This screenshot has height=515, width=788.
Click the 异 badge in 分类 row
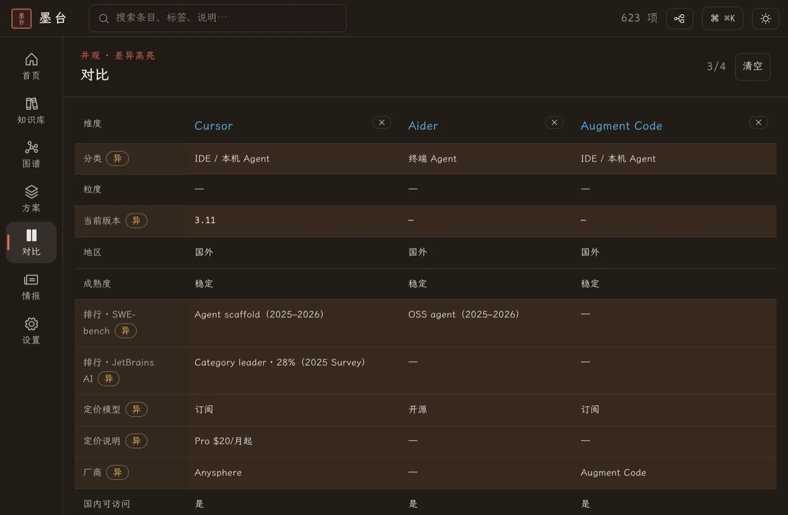pos(117,158)
